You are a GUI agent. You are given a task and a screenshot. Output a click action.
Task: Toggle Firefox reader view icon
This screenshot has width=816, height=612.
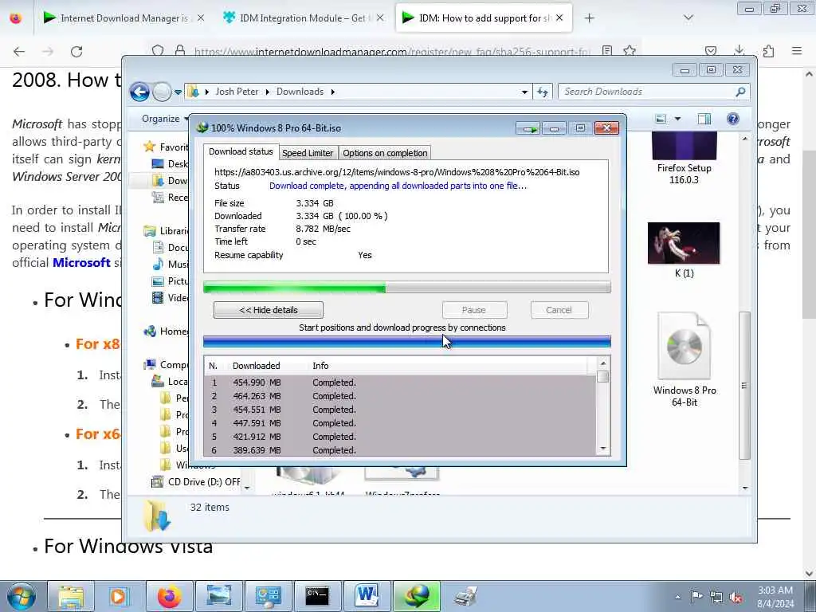(x=606, y=51)
